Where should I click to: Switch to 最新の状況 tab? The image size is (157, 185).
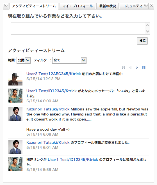coord(108,6)
